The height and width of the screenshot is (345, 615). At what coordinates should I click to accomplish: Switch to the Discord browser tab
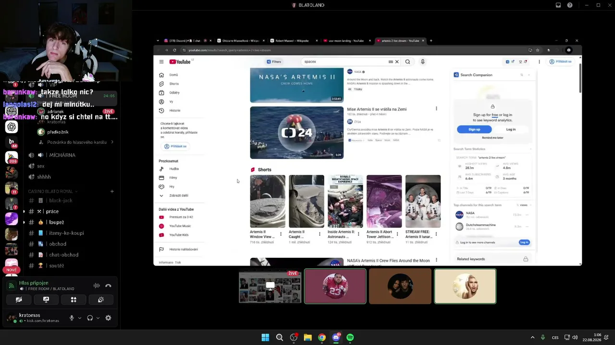point(186,41)
